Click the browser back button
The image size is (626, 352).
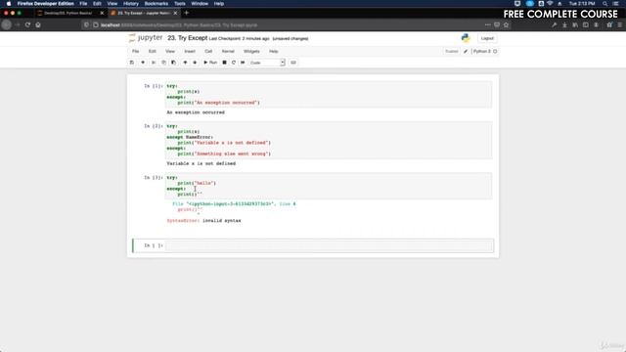(6, 24)
